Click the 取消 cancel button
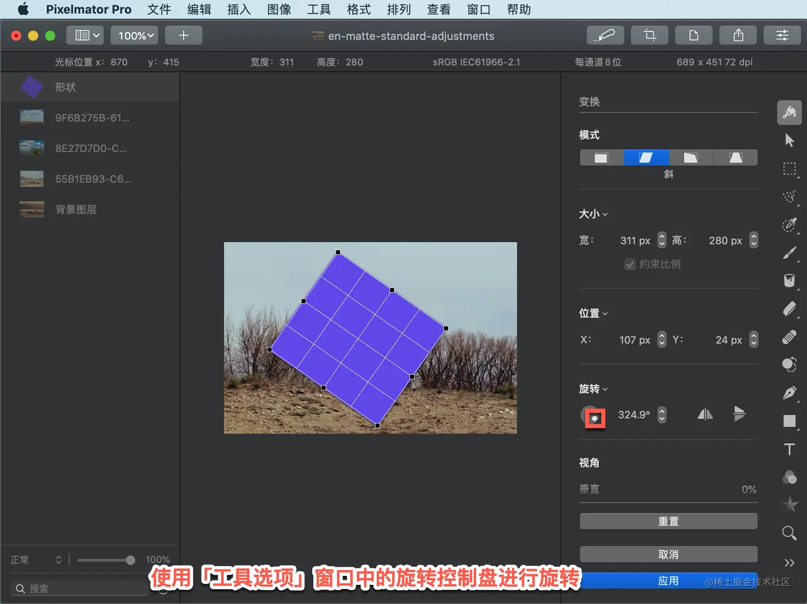 click(668, 554)
